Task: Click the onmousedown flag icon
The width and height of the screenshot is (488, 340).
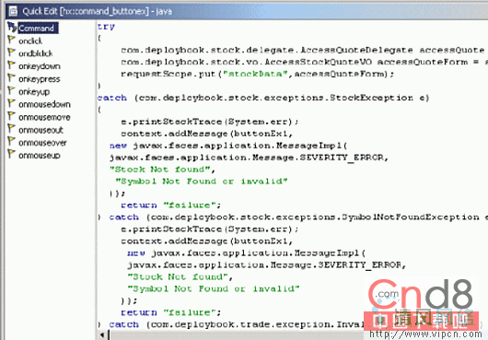Action: tap(11, 104)
